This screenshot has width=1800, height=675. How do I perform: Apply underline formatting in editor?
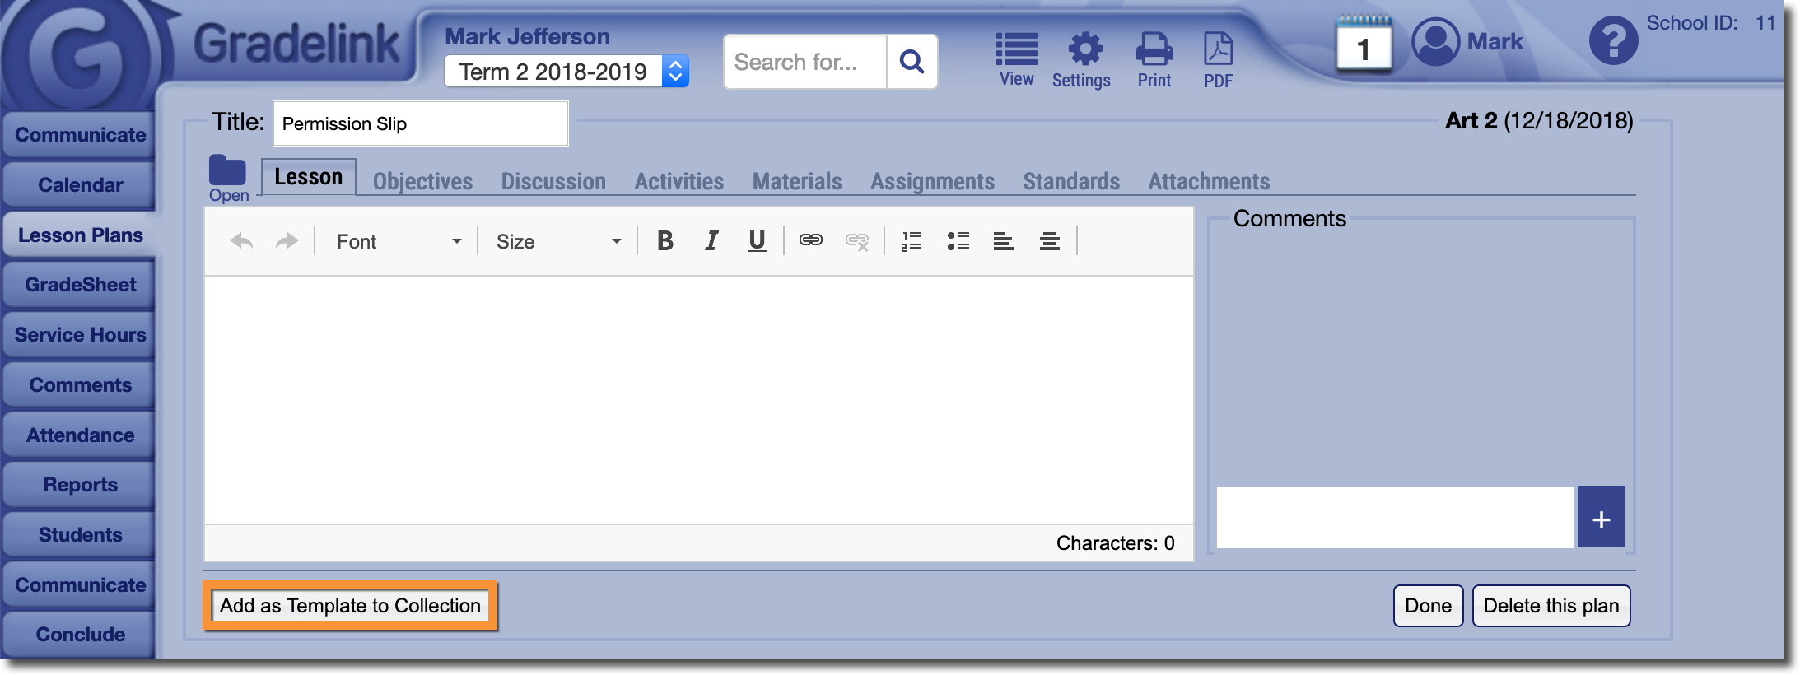pyautogui.click(x=757, y=241)
